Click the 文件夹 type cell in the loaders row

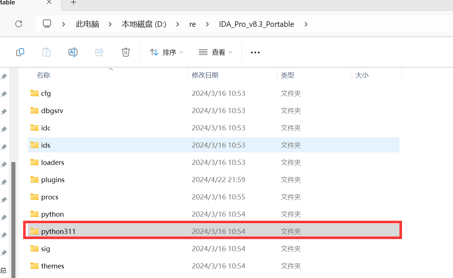point(291,162)
